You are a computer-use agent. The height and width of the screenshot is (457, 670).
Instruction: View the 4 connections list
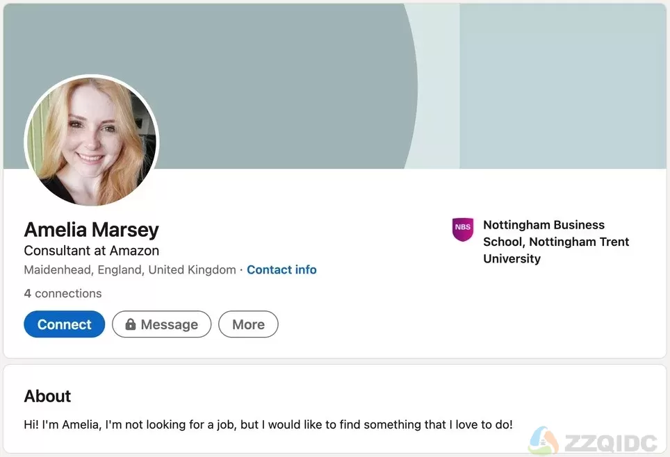click(63, 293)
